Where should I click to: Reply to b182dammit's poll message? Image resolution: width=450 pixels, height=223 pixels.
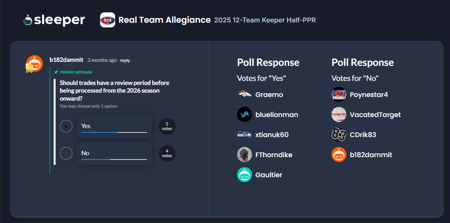point(125,61)
